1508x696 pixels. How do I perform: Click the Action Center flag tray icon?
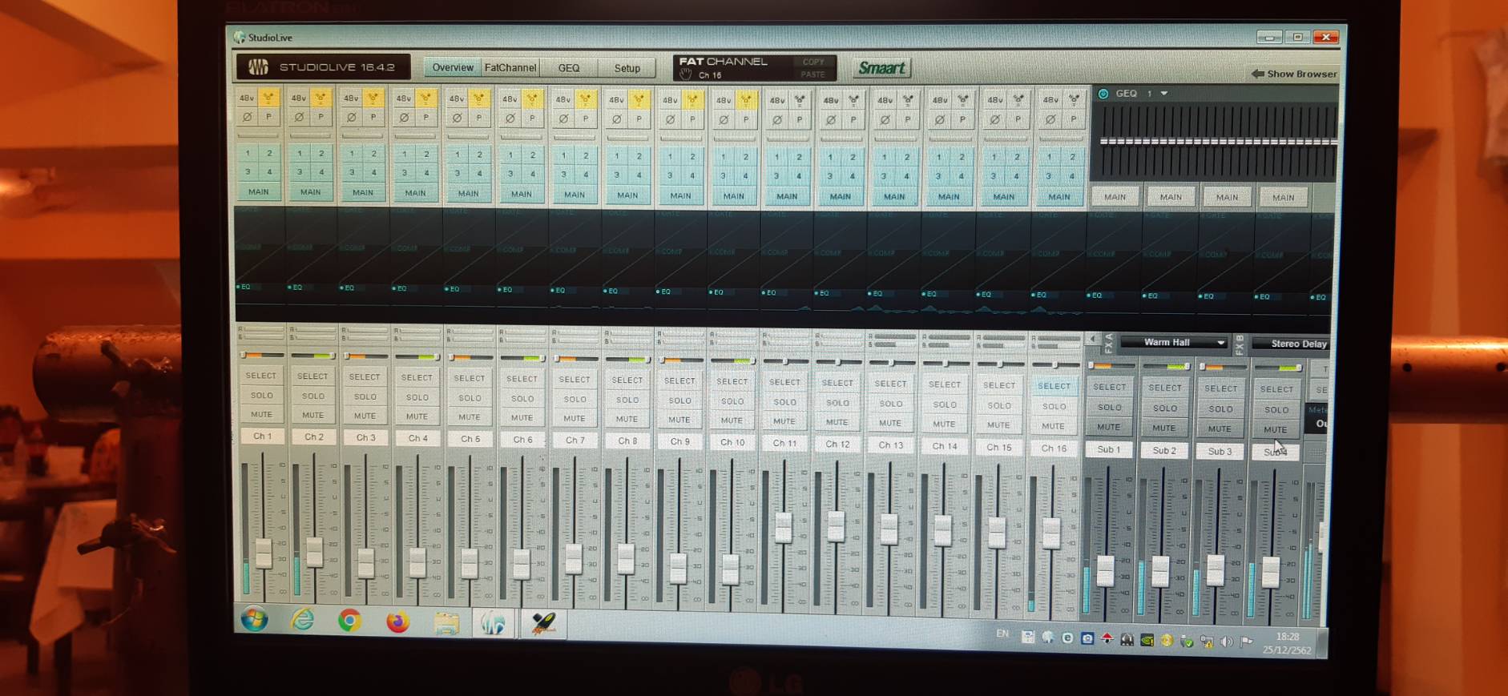click(1246, 642)
